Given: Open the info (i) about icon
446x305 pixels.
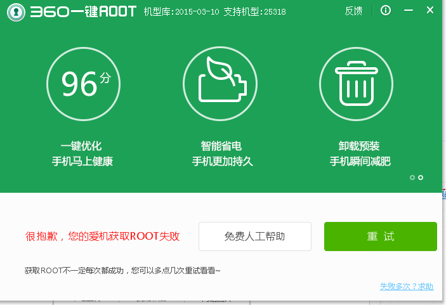Looking at the screenshot, I should (386, 11).
